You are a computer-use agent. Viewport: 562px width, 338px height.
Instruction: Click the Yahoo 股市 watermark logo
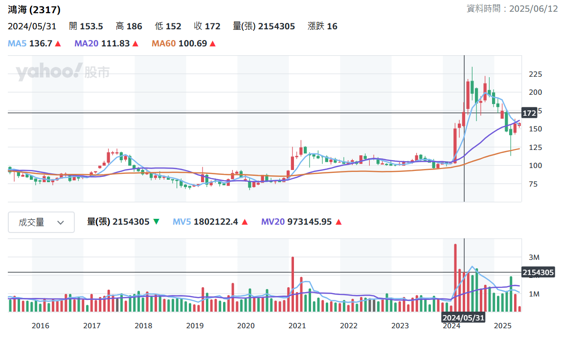click(63, 72)
